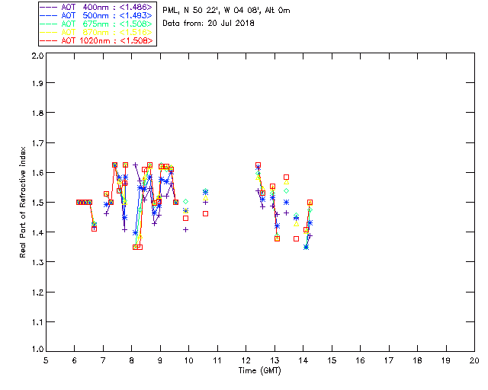Click the 1.9 y-axis tick label
Screen dimensions: 488x390
point(37,83)
